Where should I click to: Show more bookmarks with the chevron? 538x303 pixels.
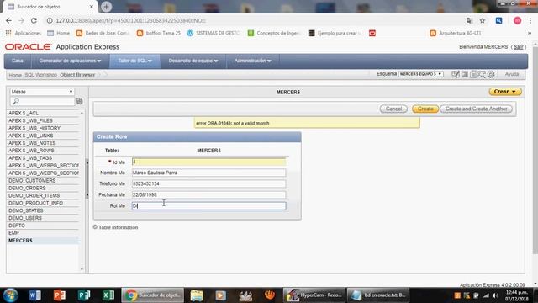pyautogui.click(x=530, y=33)
